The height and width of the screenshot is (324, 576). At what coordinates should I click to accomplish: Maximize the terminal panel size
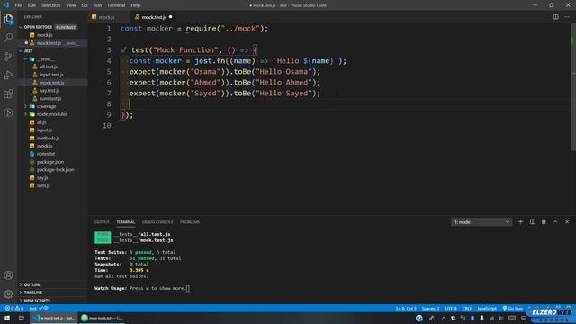[x=555, y=222]
